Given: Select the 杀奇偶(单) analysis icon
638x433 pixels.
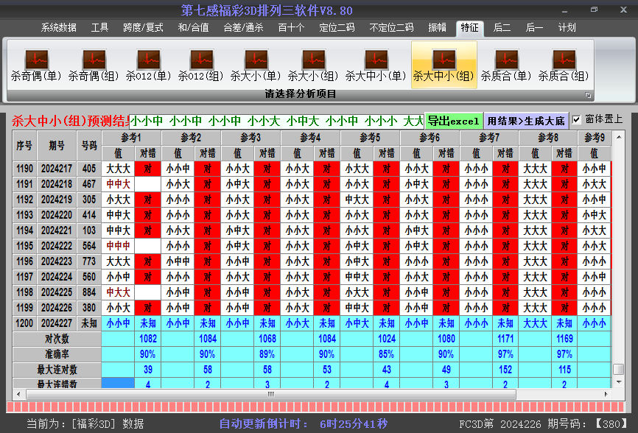Looking at the screenshot, I should (36, 63).
